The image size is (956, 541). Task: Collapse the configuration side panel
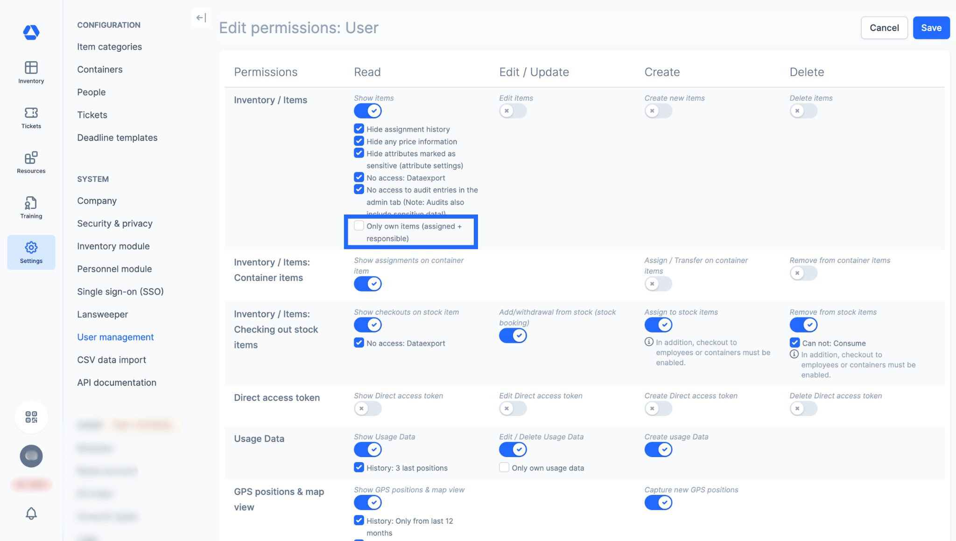coord(201,18)
